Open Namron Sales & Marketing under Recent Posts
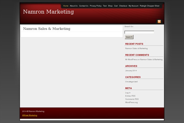This screenshot has width=184, height=123. [x=136, y=48]
